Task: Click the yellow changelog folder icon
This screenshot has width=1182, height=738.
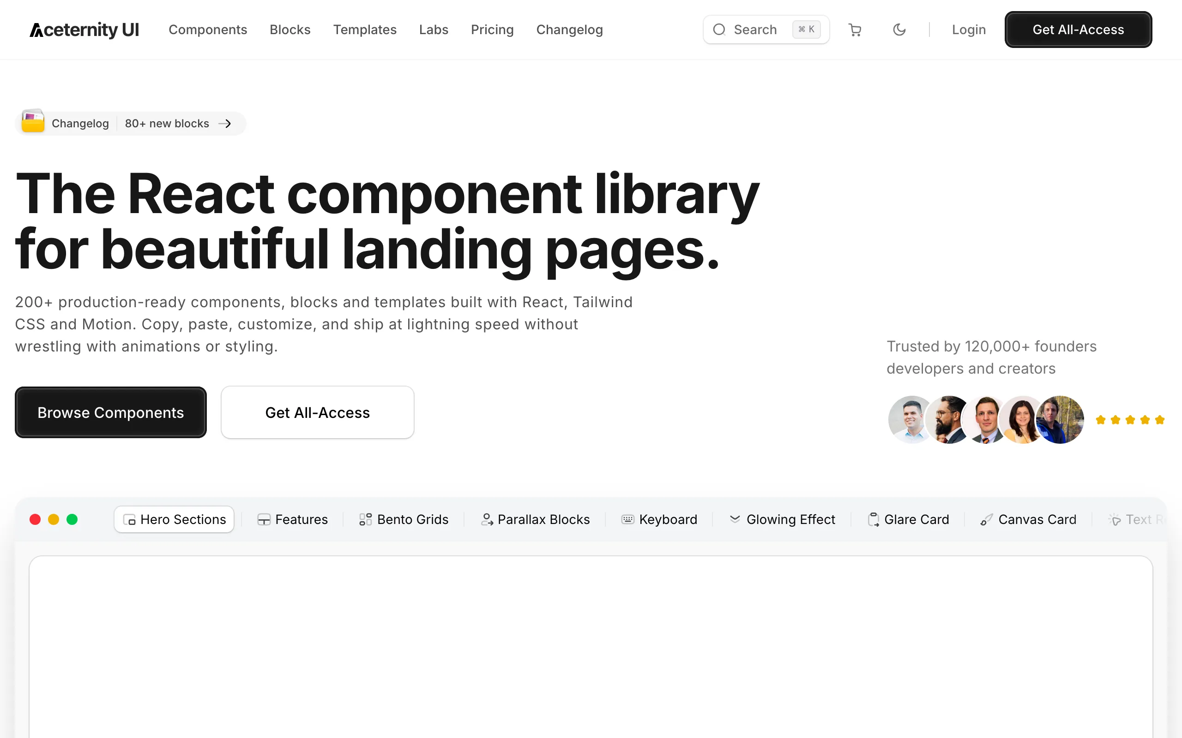Action: (x=33, y=121)
